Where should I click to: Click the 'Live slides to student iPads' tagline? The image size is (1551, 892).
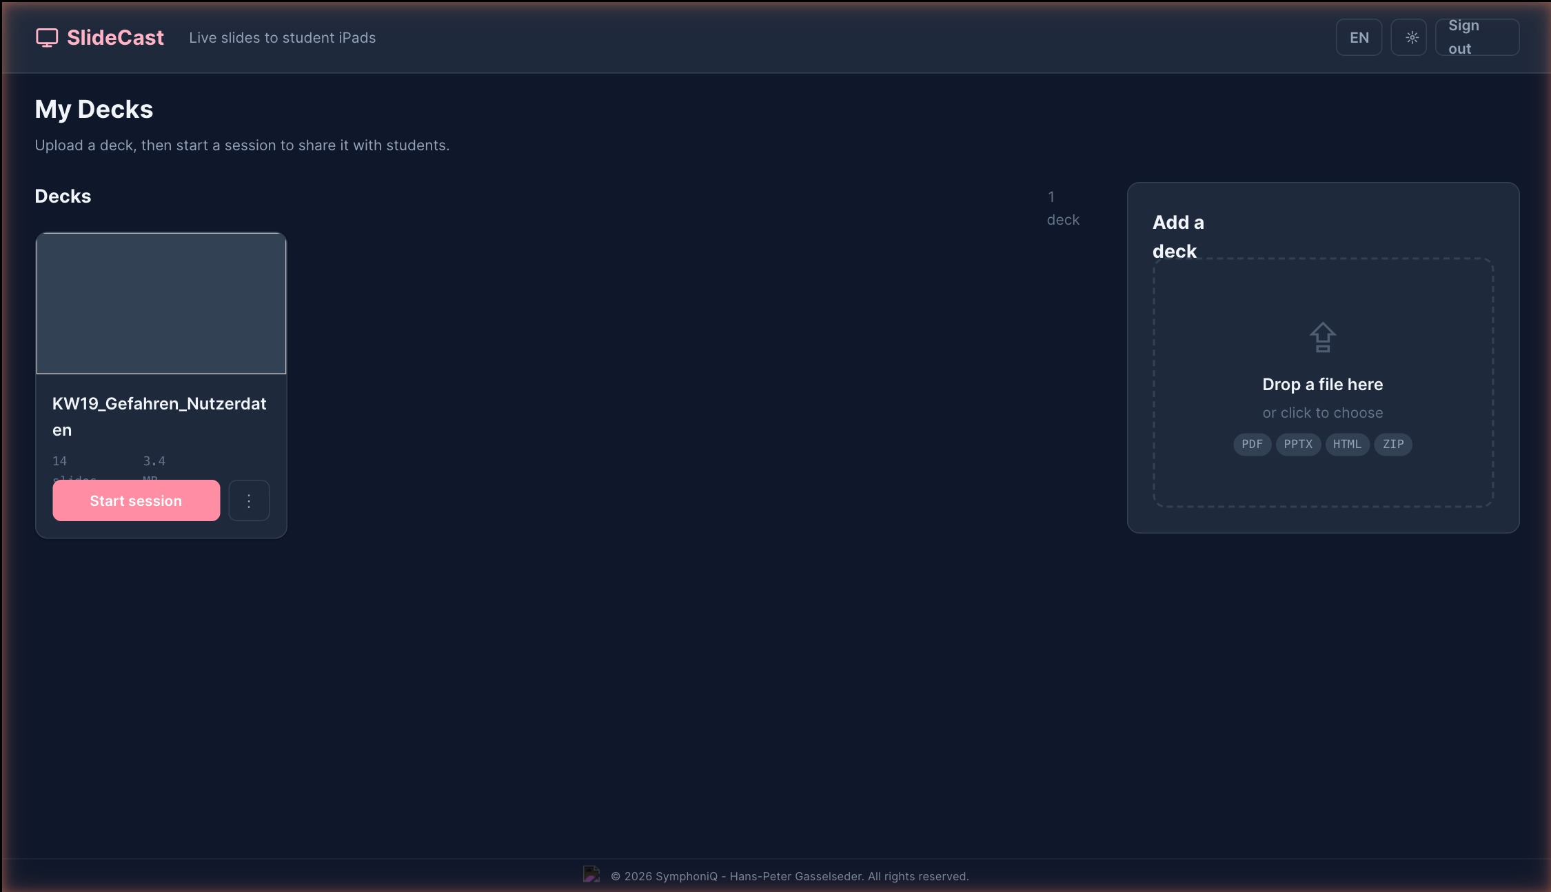pyautogui.click(x=283, y=37)
